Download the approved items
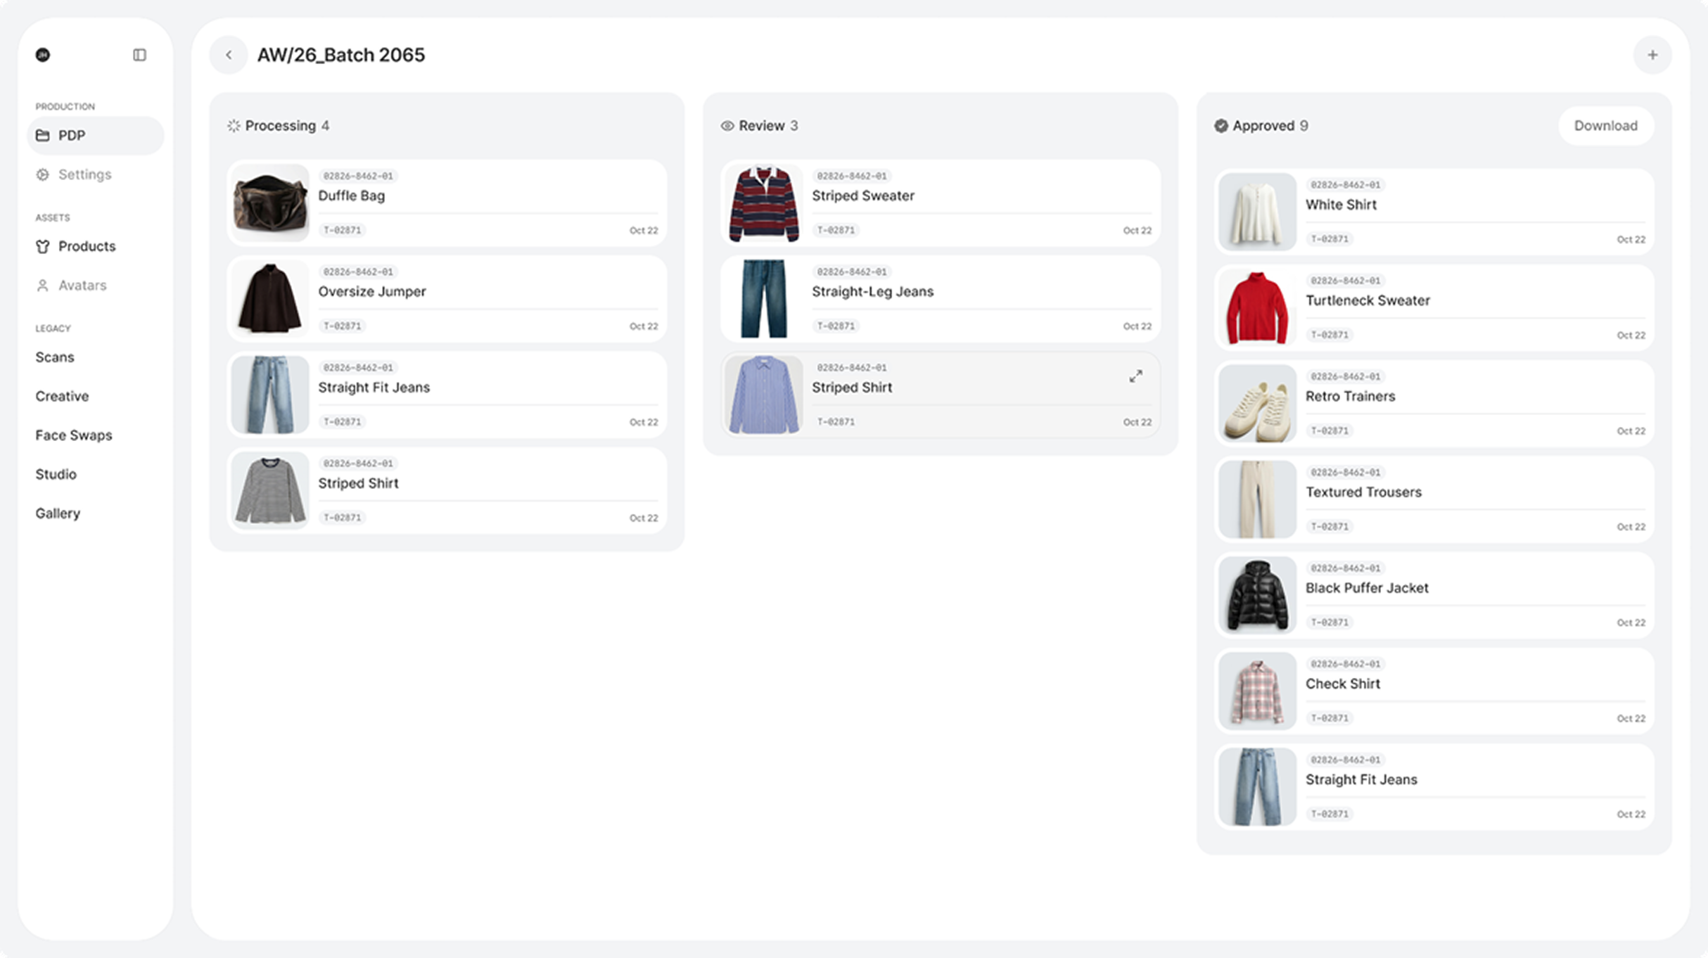Screen dimensions: 1708x958 (x=1605, y=126)
